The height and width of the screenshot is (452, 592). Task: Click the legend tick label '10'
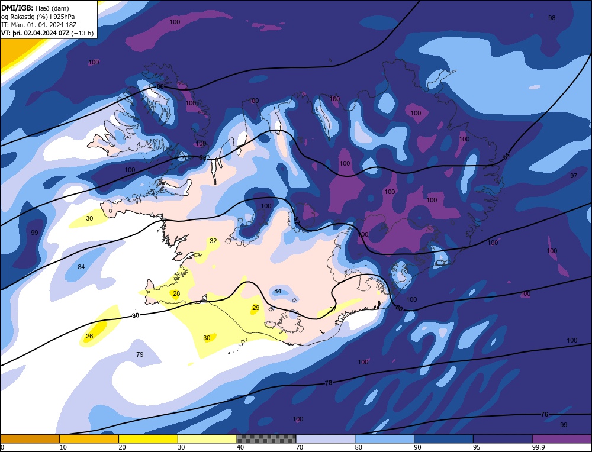point(63,447)
